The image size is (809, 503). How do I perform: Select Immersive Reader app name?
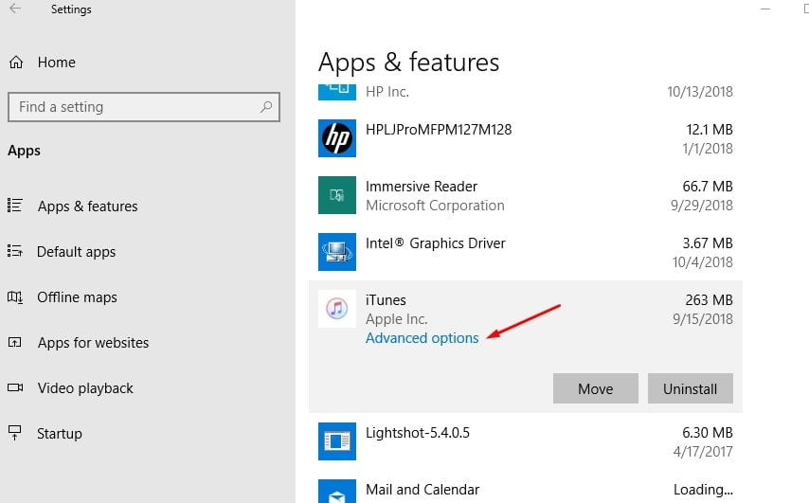(x=422, y=187)
